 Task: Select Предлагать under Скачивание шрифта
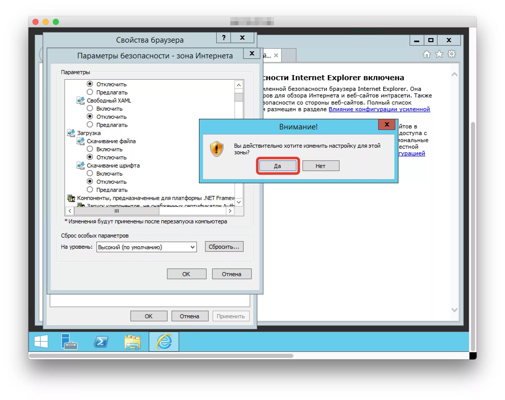click(x=90, y=189)
